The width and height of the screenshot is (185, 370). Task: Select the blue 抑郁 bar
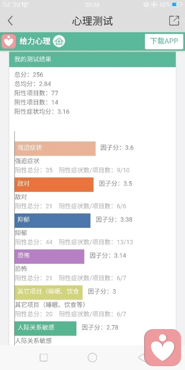tap(52, 220)
